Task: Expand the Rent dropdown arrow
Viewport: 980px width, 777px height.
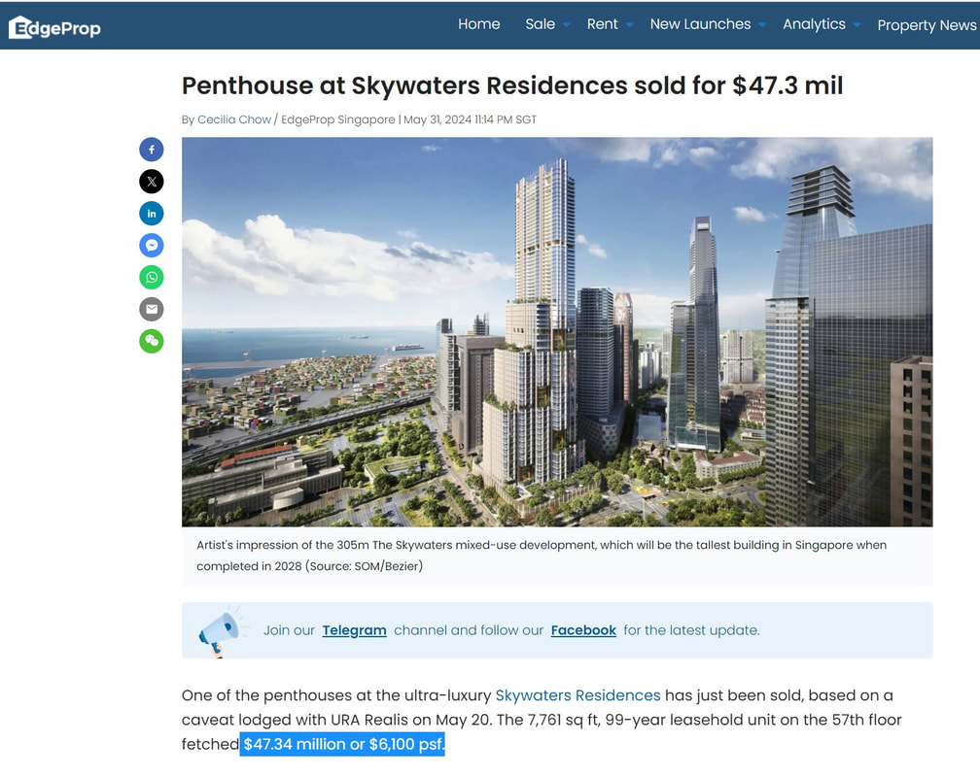Action: 629,25
